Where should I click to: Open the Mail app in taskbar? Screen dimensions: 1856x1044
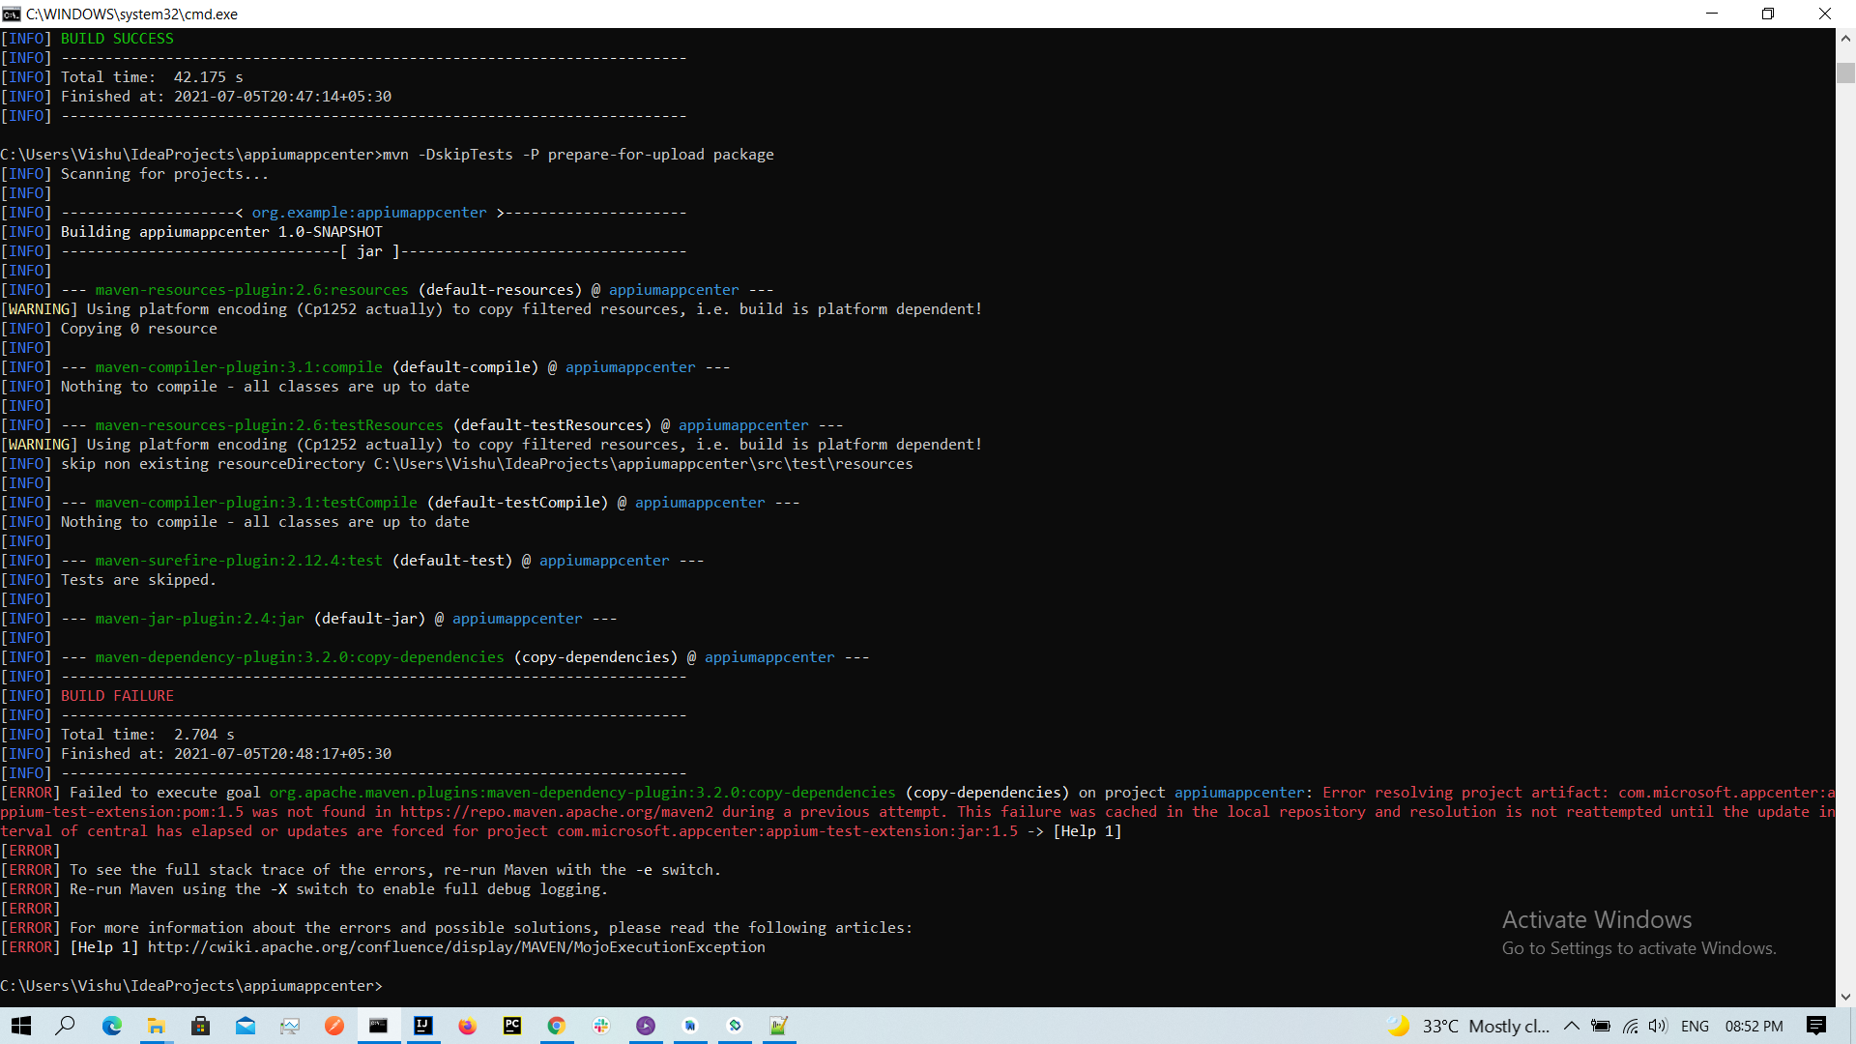[x=245, y=1026]
